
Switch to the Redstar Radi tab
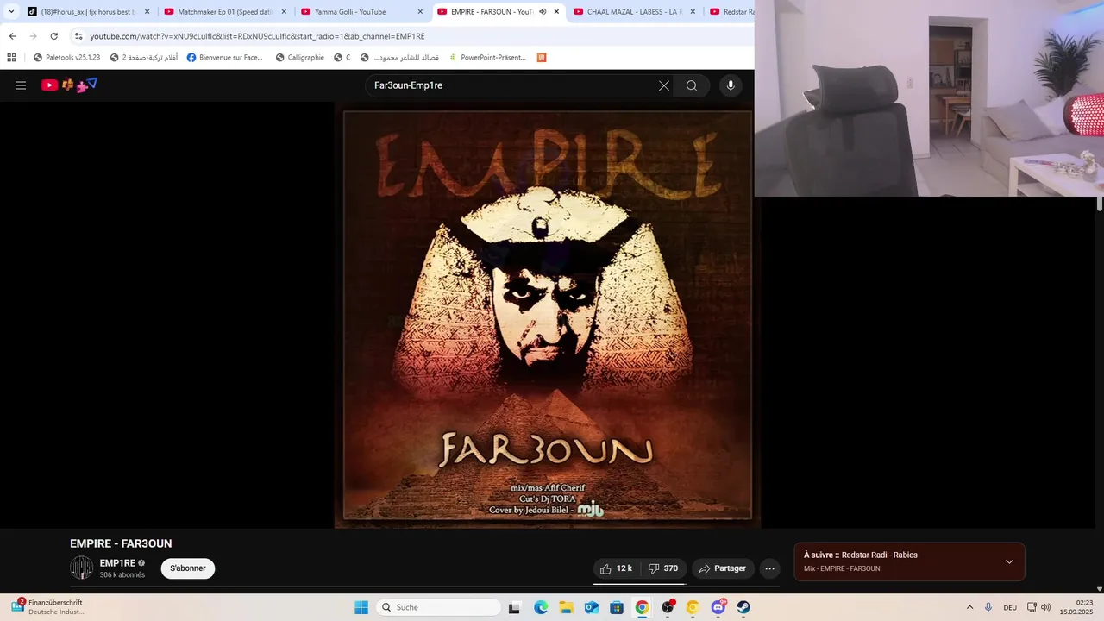coord(731,12)
